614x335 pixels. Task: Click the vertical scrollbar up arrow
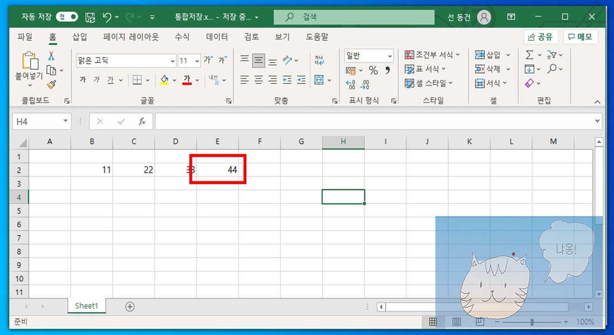599,142
